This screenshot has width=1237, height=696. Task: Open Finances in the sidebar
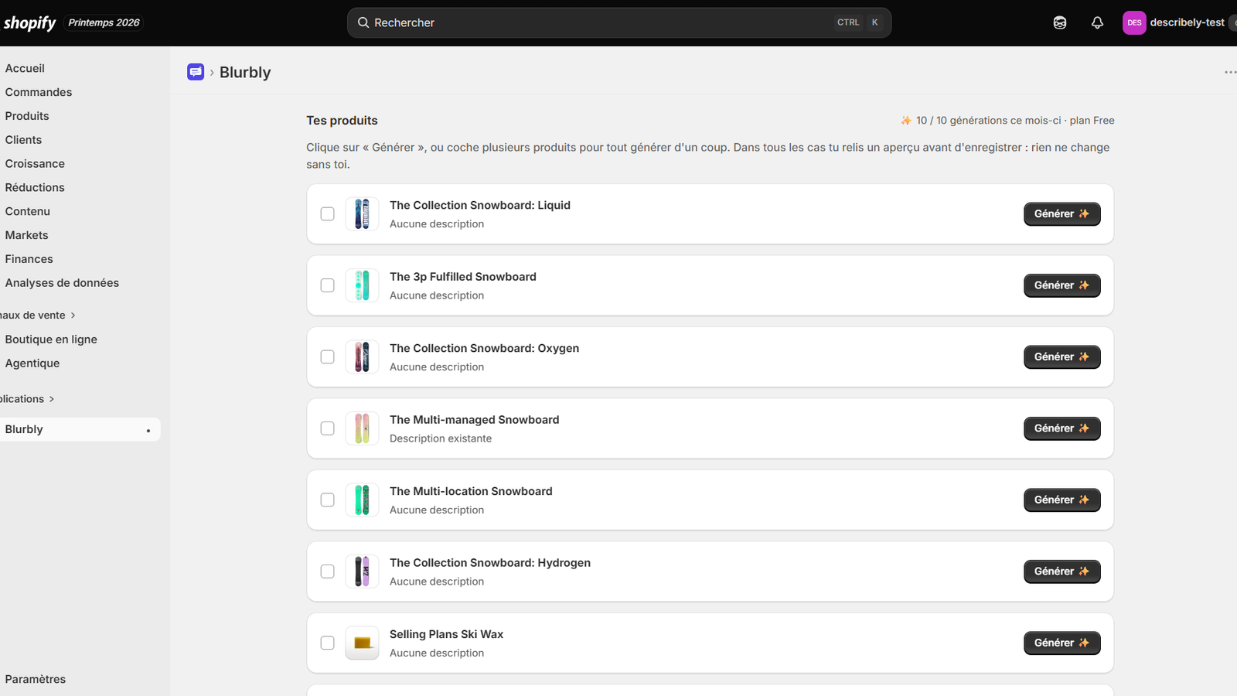click(29, 259)
